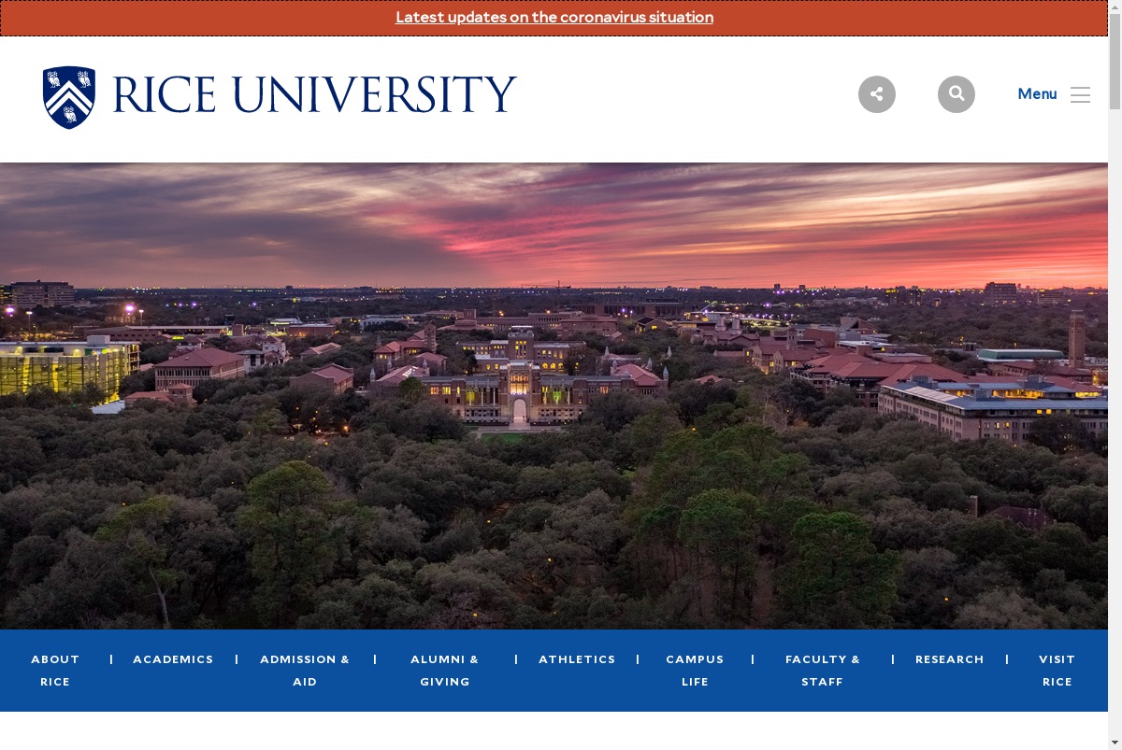Select Faculty & Staff nav item
Viewport: 1122px width, 750px height.
[823, 671]
